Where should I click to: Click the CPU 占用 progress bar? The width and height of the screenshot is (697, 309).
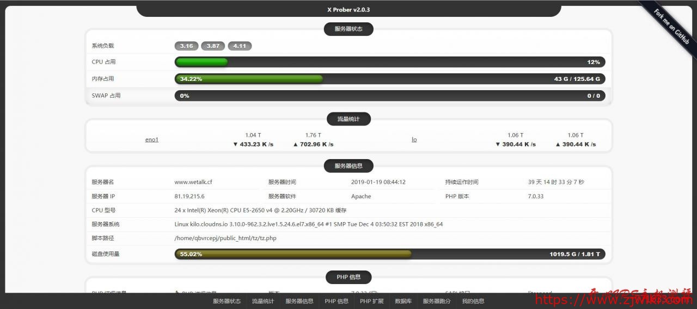(389, 62)
